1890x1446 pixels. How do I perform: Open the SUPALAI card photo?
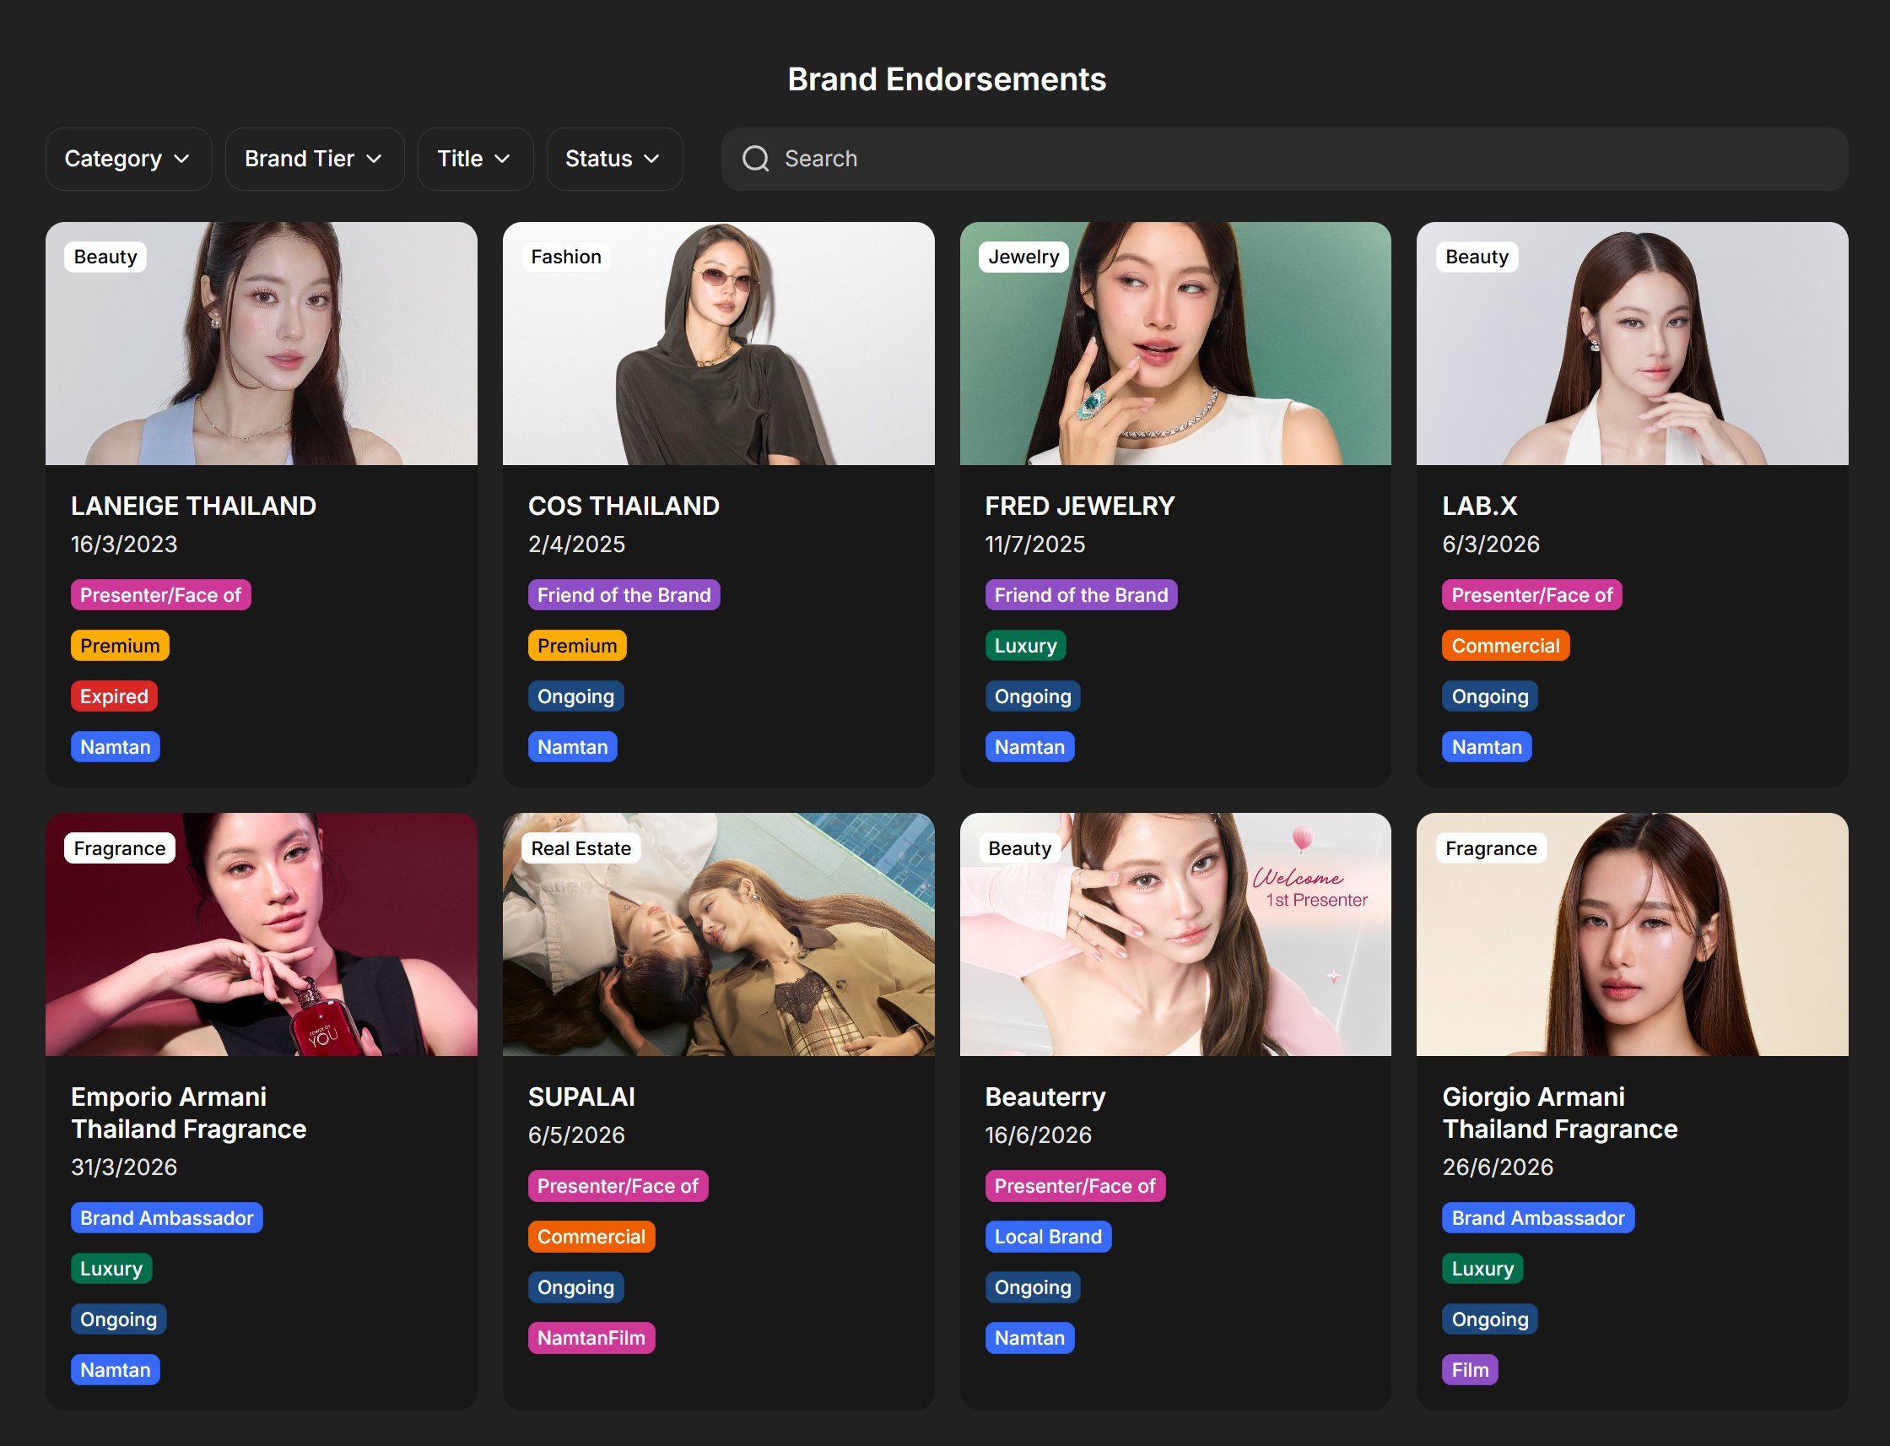click(718, 934)
